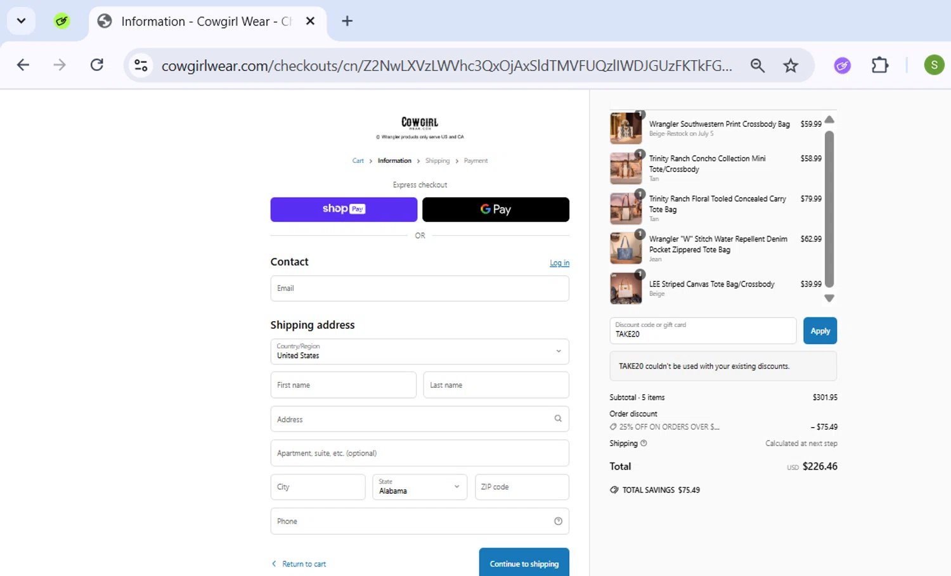
Task: Open the purple extension icon
Action: (x=842, y=65)
